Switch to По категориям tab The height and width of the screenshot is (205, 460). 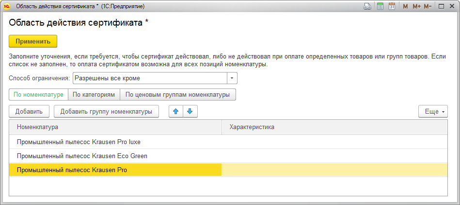point(94,94)
